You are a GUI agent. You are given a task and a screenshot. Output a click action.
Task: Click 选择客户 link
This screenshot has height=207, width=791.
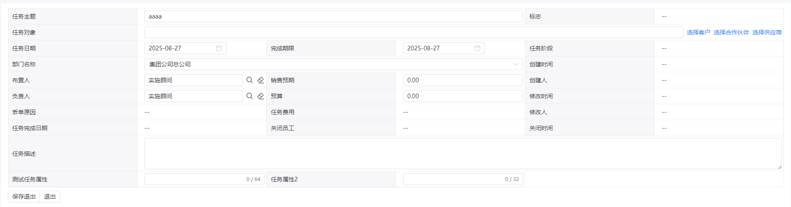(698, 32)
